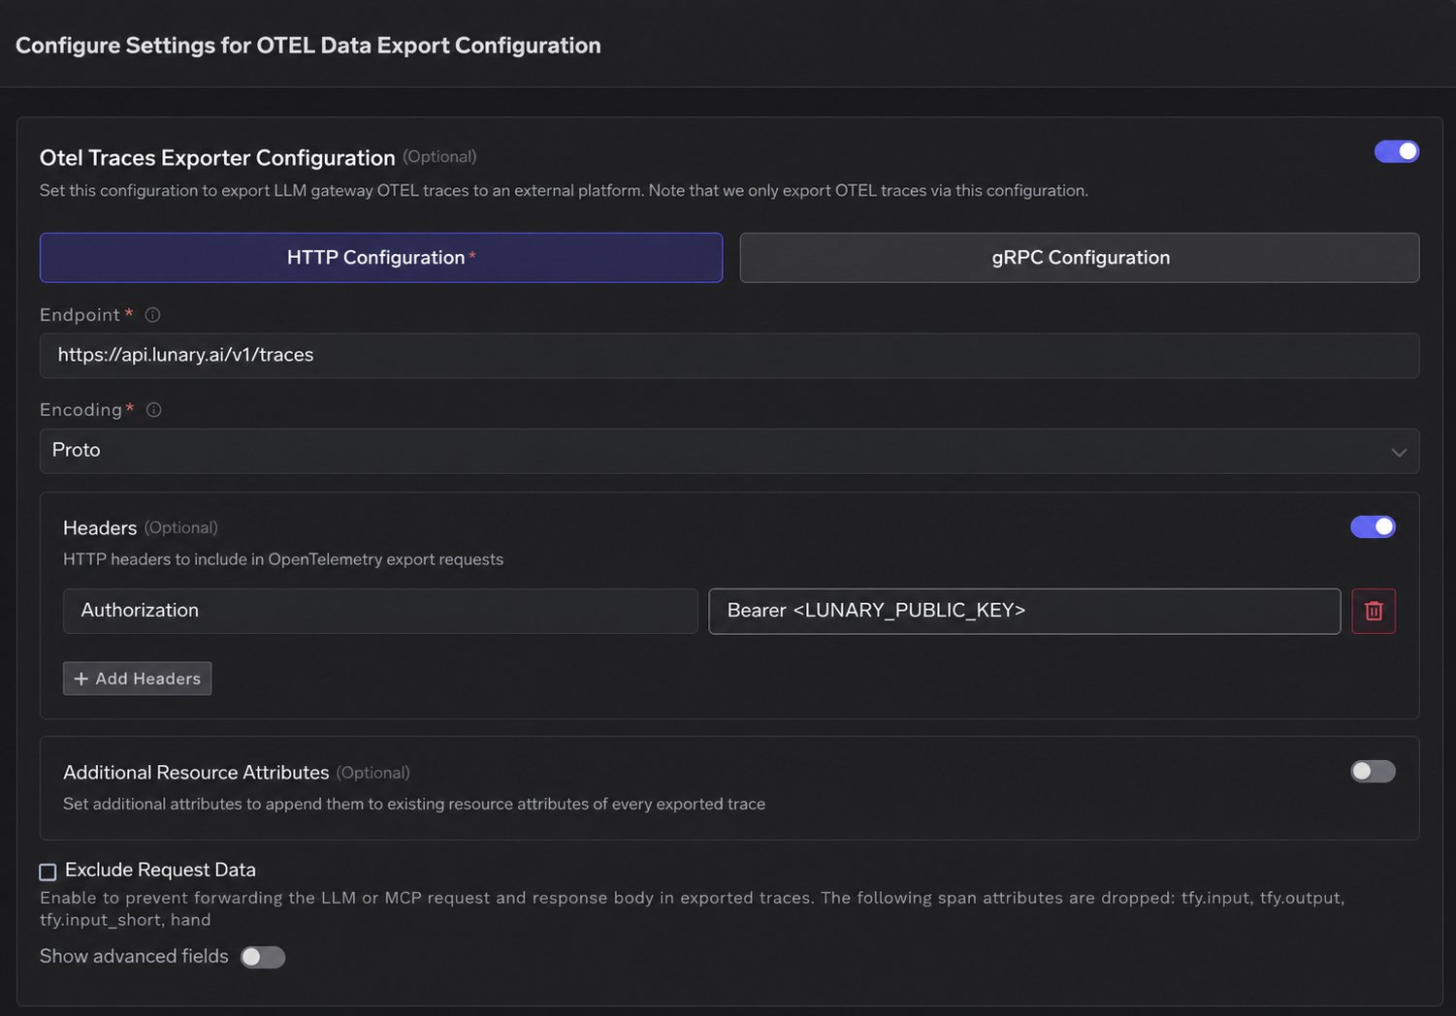Screen dimensions: 1456x1016
Task: Open the Encoding Proto dropdown
Action: point(729,451)
